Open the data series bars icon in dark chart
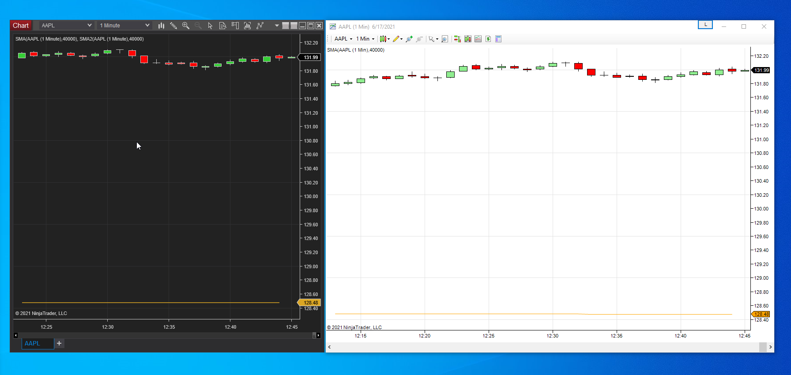Image resolution: width=791 pixels, height=375 pixels. tap(248, 26)
